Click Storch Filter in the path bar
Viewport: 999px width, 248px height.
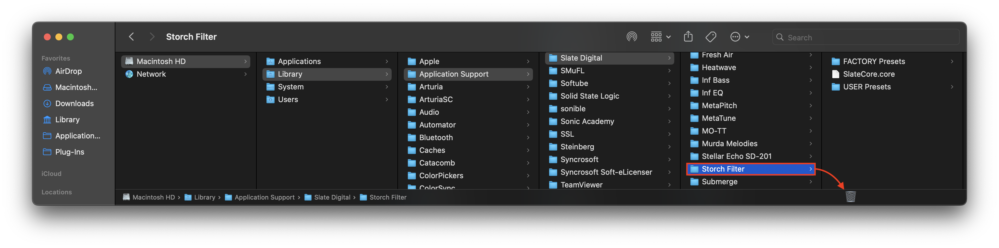pyautogui.click(x=383, y=198)
